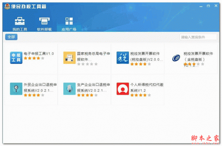This screenshot has width=222, height=146.
Task: Open 电子申报工具V1.0 title text
Action: [x=39, y=53]
